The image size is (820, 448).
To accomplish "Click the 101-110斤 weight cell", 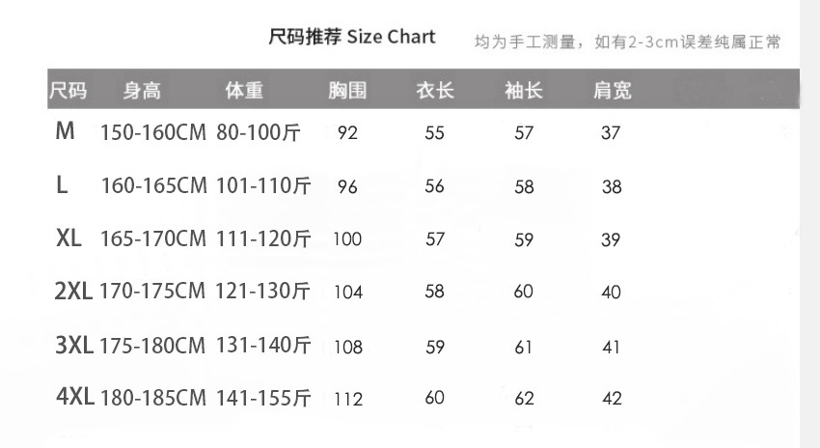I will click(262, 186).
